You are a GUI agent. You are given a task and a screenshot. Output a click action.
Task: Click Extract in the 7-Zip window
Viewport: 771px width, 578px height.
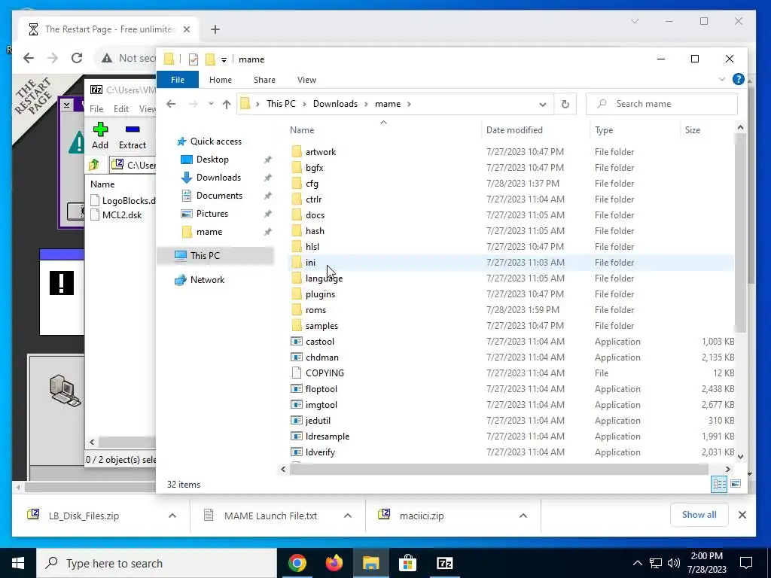coord(133,135)
